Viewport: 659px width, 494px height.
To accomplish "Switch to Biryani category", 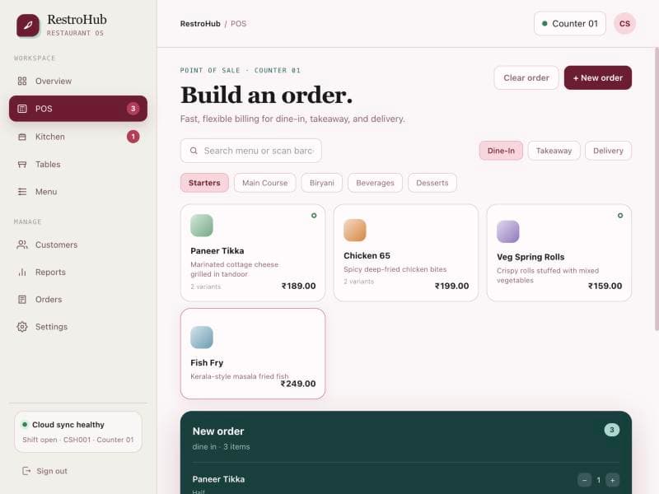I will pos(322,183).
